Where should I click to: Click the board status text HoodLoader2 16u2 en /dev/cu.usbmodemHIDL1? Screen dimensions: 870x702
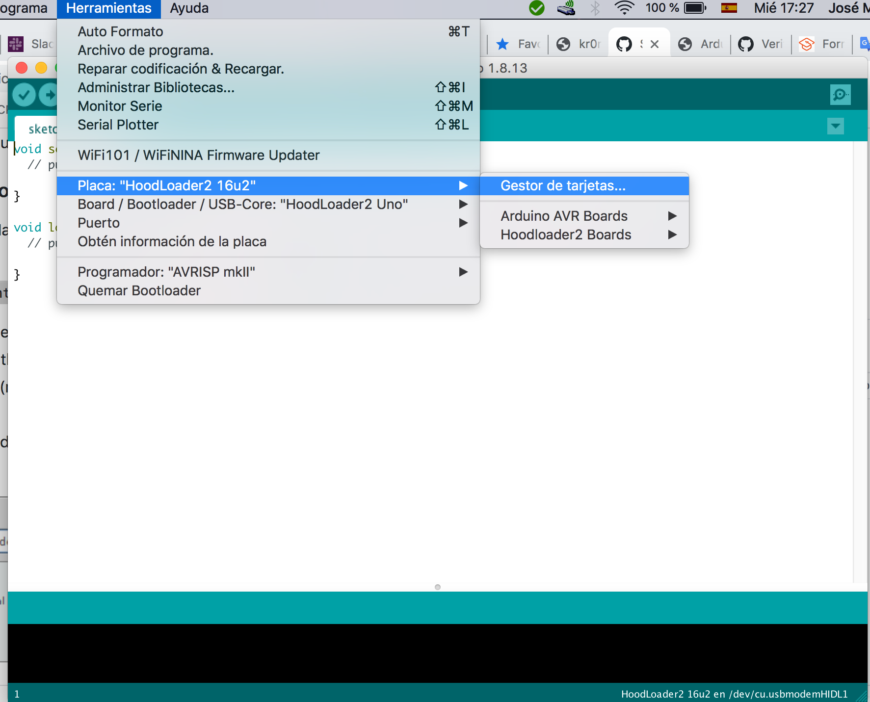pyautogui.click(x=734, y=694)
